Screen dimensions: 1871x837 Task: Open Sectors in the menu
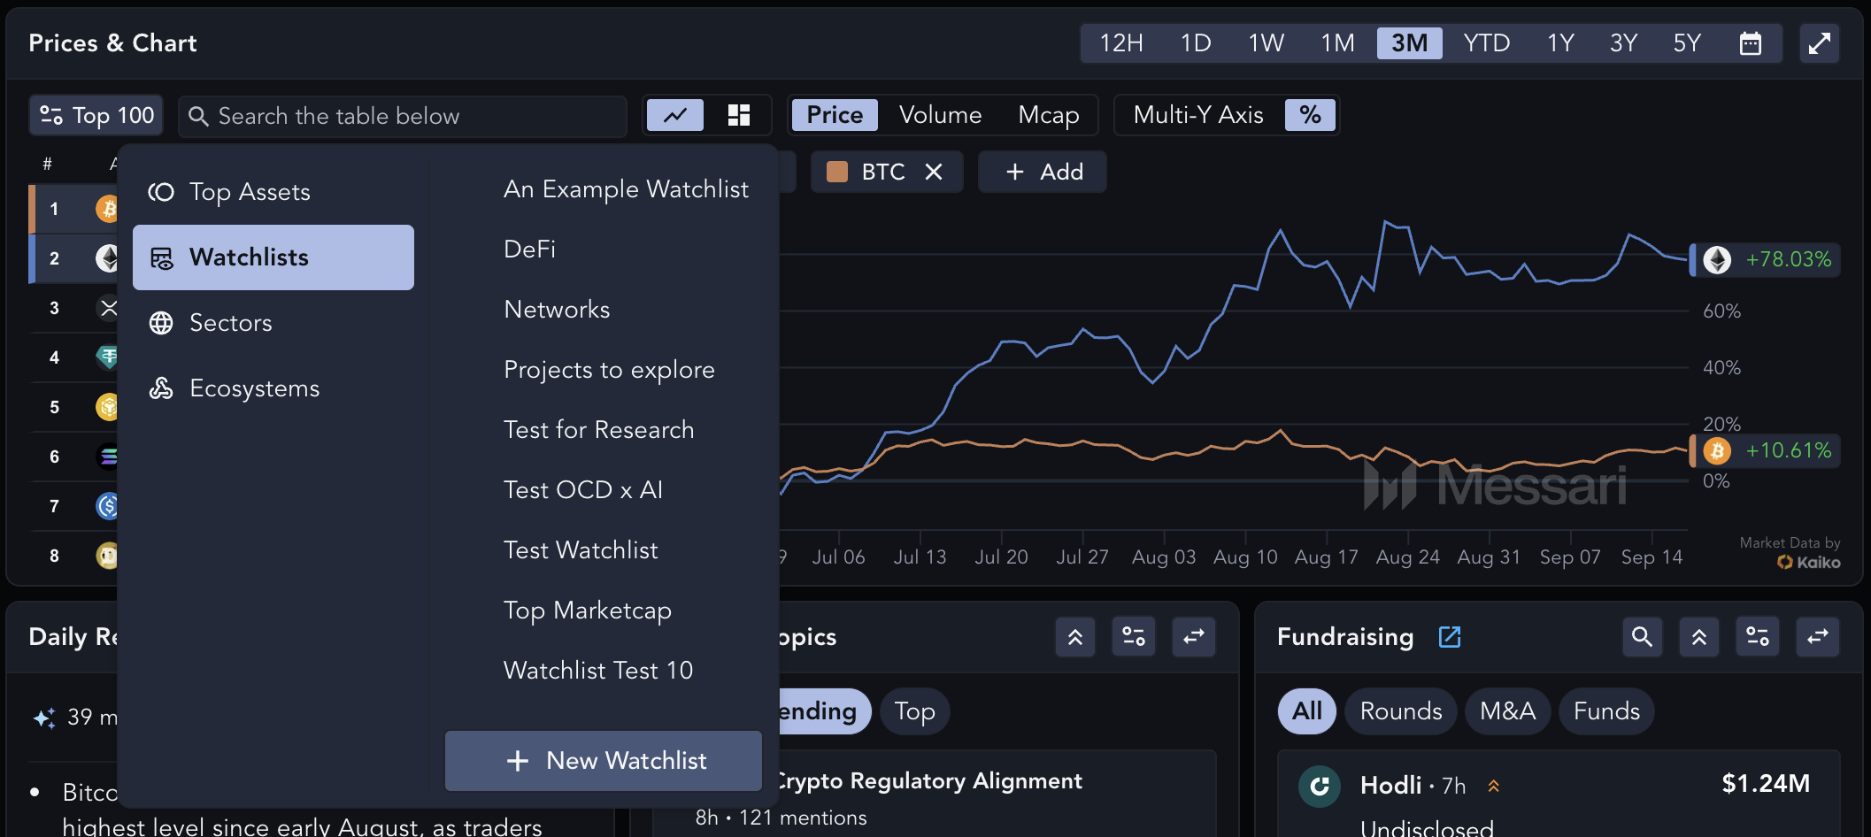point(273,323)
